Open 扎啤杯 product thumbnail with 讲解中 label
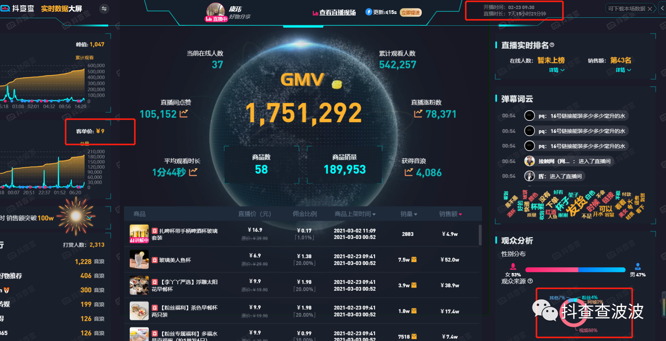 point(139,234)
